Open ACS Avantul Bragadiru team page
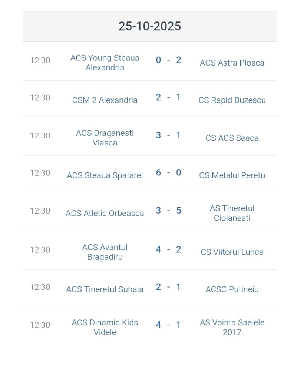This screenshot has width=297, height=379. [105, 252]
